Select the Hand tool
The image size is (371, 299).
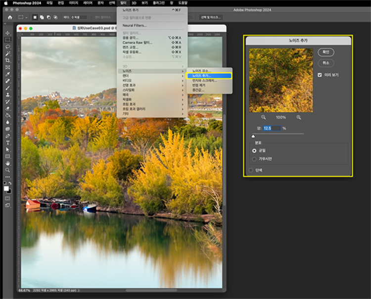[7, 163]
